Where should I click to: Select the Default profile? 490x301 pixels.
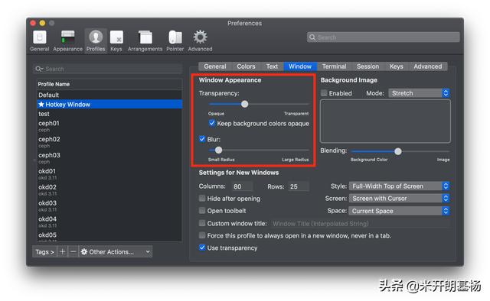pyautogui.click(x=109, y=95)
